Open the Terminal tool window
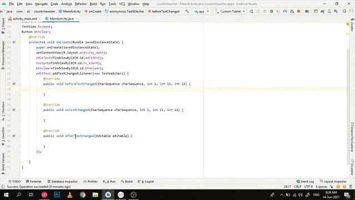 click(33, 182)
